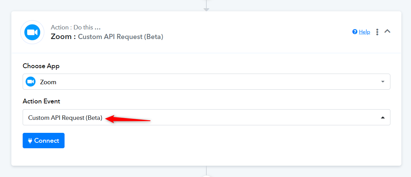
Task: Click the small Zoom icon in Choose App field
Action: (31, 82)
